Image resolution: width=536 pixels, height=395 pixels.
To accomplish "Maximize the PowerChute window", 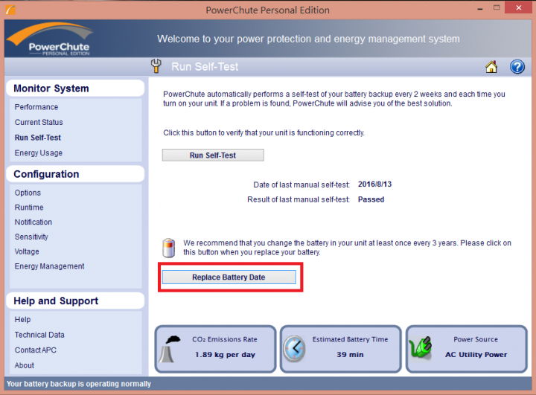I will pyautogui.click(x=497, y=8).
